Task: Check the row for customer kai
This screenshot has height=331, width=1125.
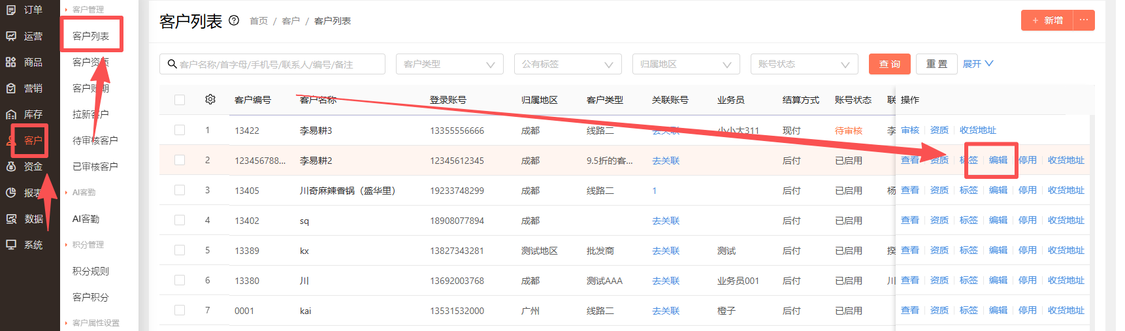Action: point(180,310)
